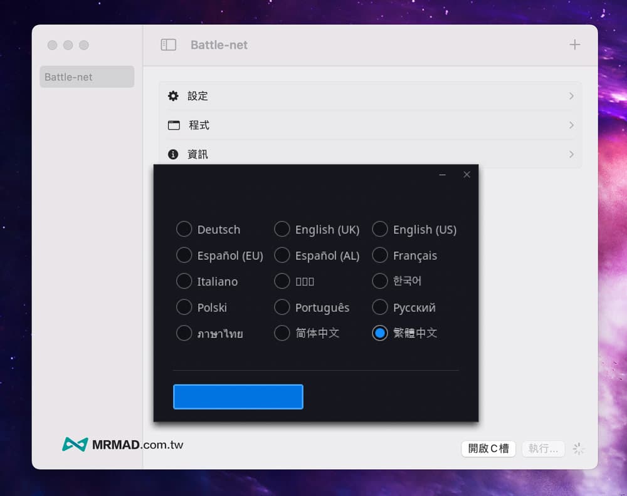This screenshot has height=496, width=627.
Task: Select the 한국어 radio button
Action: tap(380, 281)
